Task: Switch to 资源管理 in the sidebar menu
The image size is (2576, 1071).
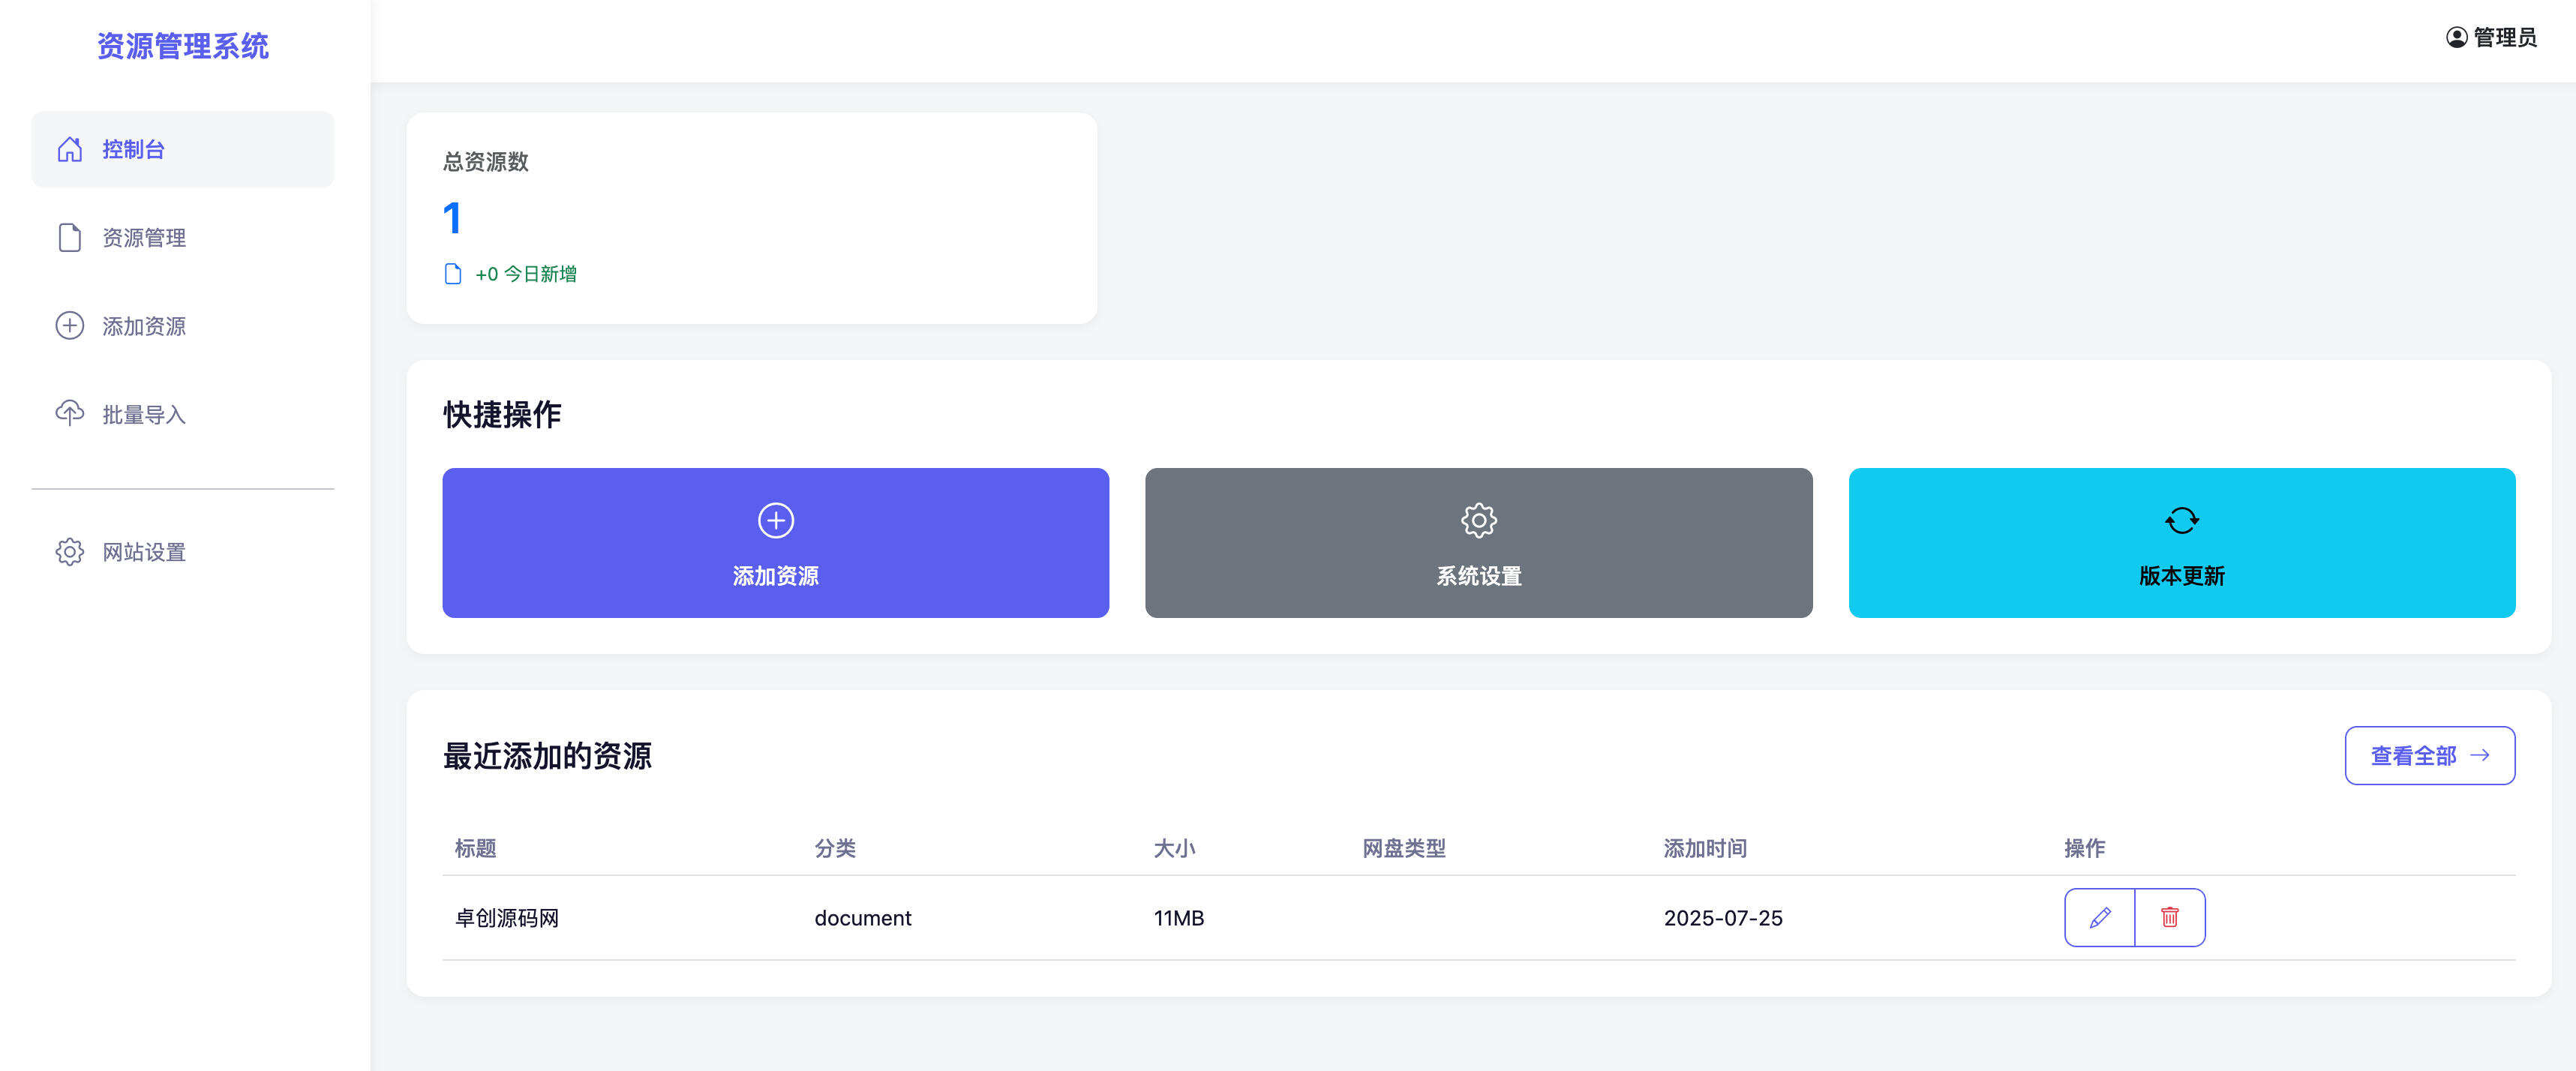Action: (142, 237)
